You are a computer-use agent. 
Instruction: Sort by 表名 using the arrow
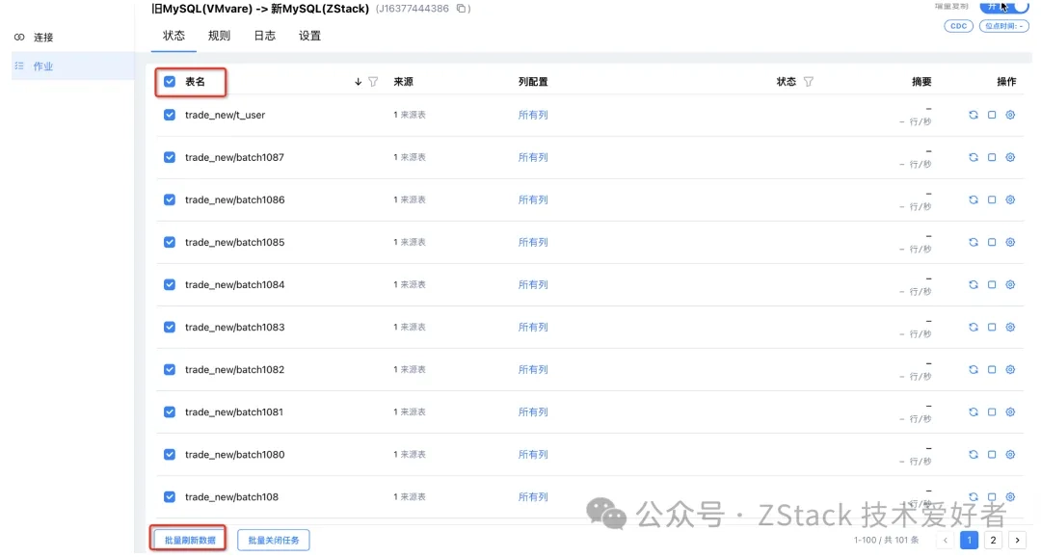coord(358,82)
